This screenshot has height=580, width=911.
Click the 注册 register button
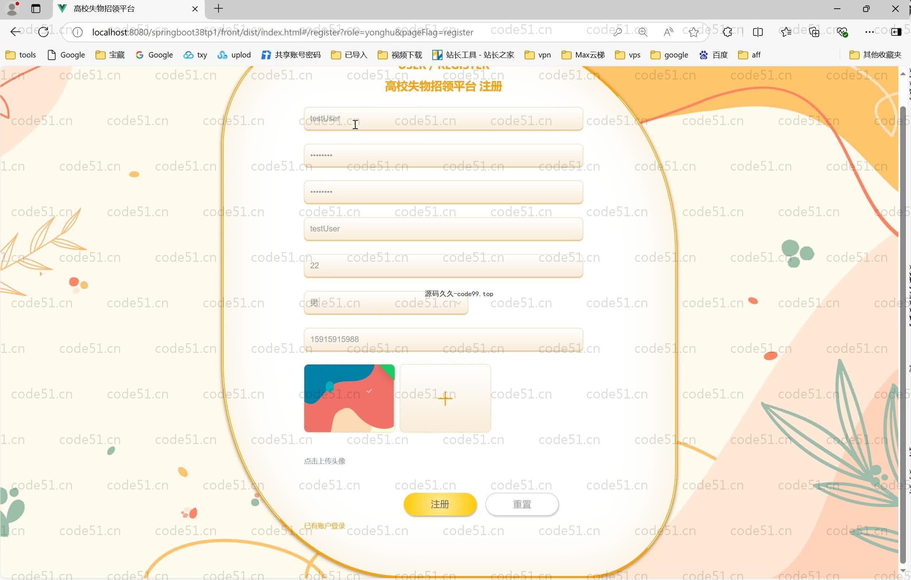[x=440, y=504]
